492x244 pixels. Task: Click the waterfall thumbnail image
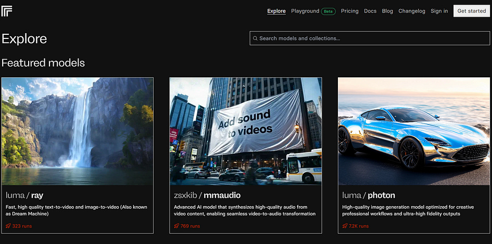78,131
